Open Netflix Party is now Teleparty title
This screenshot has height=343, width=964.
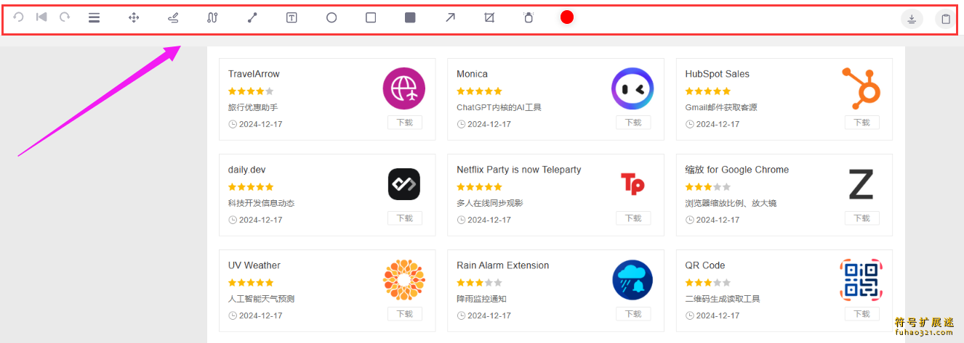pos(519,170)
